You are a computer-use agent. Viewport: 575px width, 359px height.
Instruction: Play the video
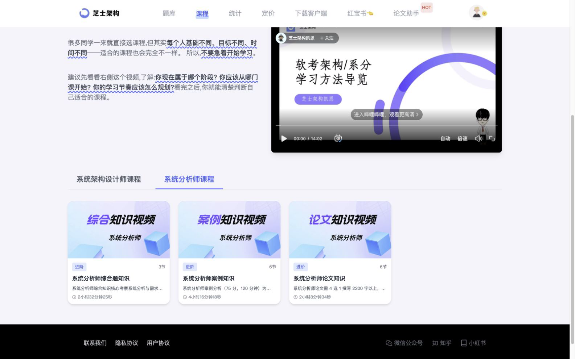284,139
